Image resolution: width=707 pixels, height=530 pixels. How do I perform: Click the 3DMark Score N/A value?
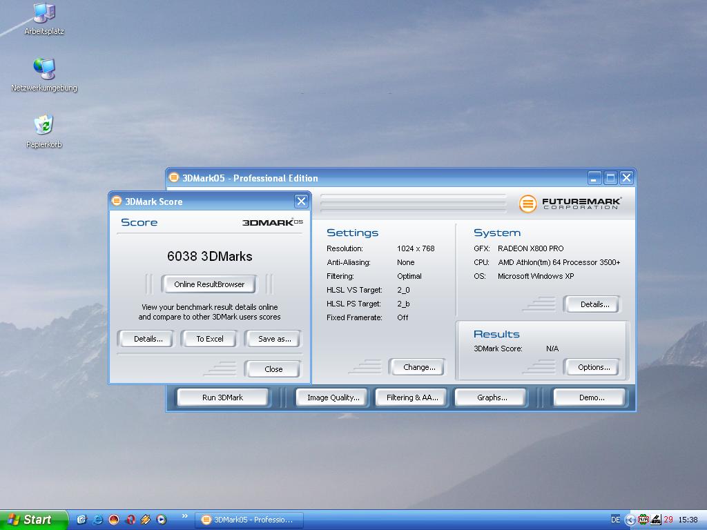(552, 349)
